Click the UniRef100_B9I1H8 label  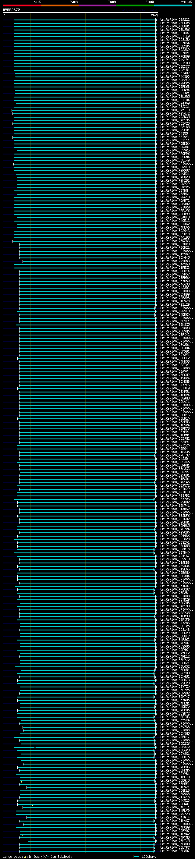tap(175, 63)
